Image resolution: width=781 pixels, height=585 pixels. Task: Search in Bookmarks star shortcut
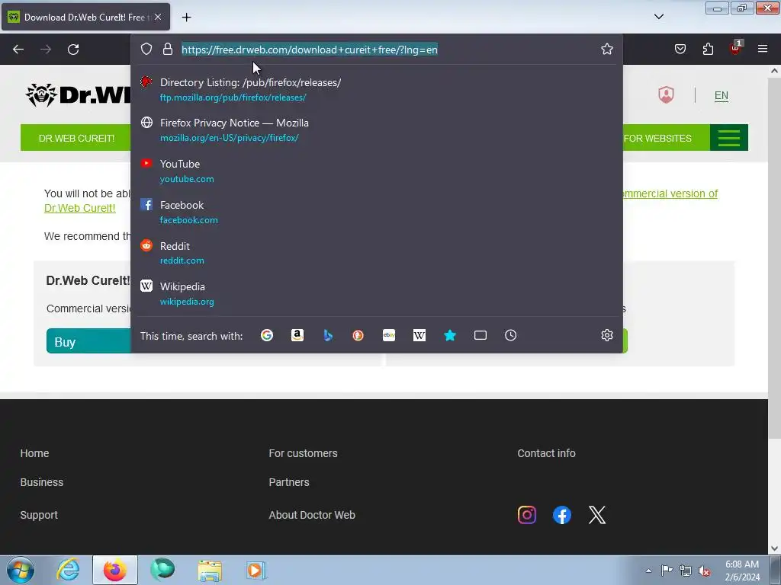click(x=450, y=335)
